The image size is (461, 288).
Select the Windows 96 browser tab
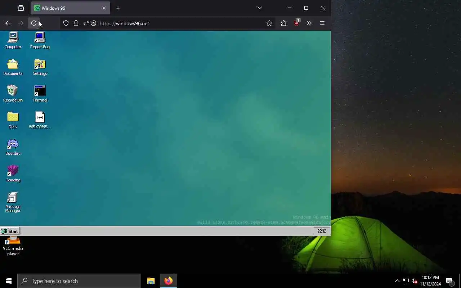(70, 8)
